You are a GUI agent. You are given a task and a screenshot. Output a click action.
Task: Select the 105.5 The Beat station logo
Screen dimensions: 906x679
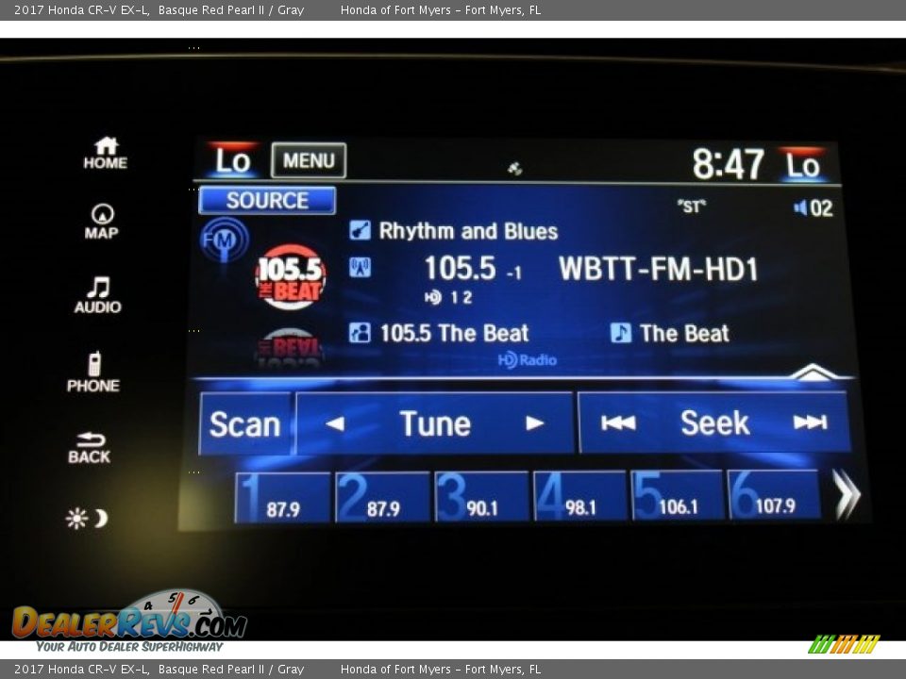coord(291,276)
